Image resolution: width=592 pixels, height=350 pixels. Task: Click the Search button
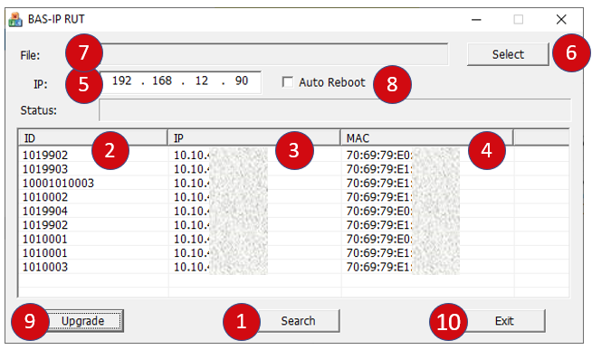(298, 321)
